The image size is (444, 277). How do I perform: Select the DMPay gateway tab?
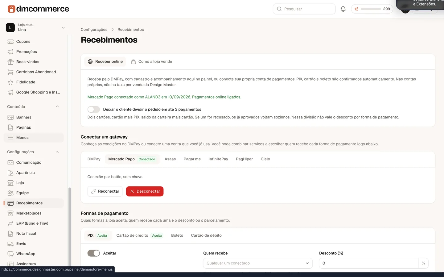tap(94, 159)
